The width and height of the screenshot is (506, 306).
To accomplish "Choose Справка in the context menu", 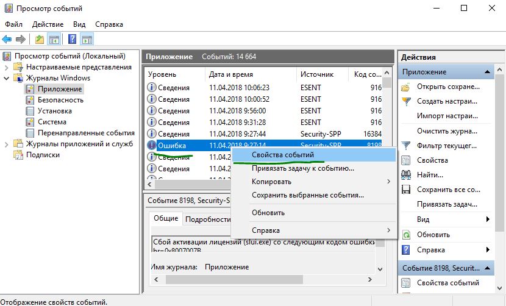I will tap(314, 230).
